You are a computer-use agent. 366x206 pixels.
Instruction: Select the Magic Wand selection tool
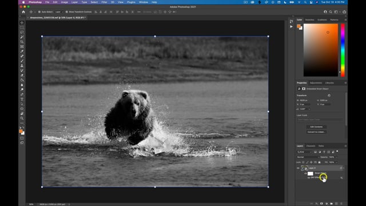[x=22, y=37]
